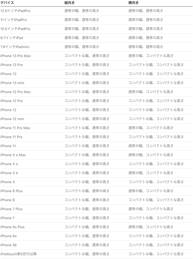193x259 pixels.
Task: Click the iPhone 13 Pro Max row label
Action: 15,56
